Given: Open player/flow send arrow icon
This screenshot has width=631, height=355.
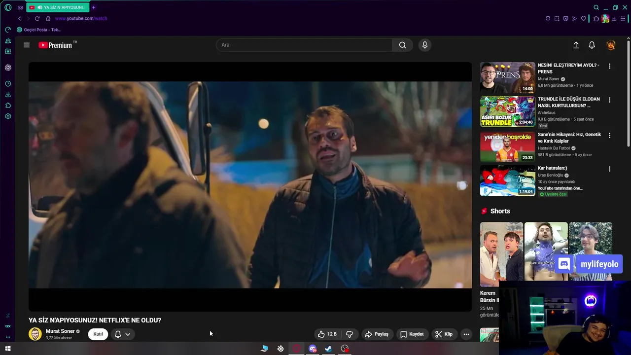Looking at the screenshot, I should pos(574,18).
